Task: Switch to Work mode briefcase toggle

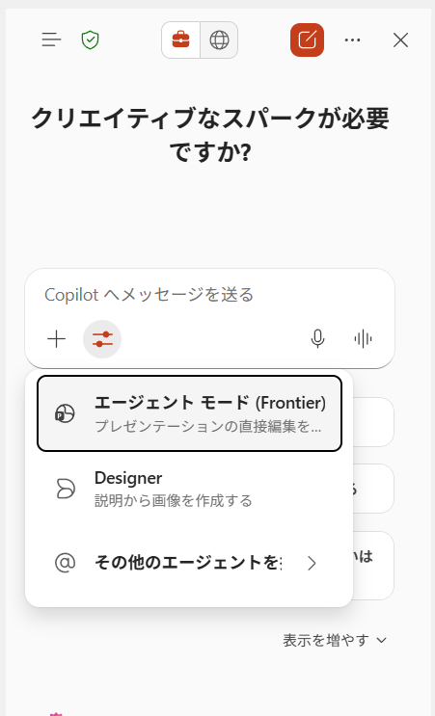Action: coord(181,40)
